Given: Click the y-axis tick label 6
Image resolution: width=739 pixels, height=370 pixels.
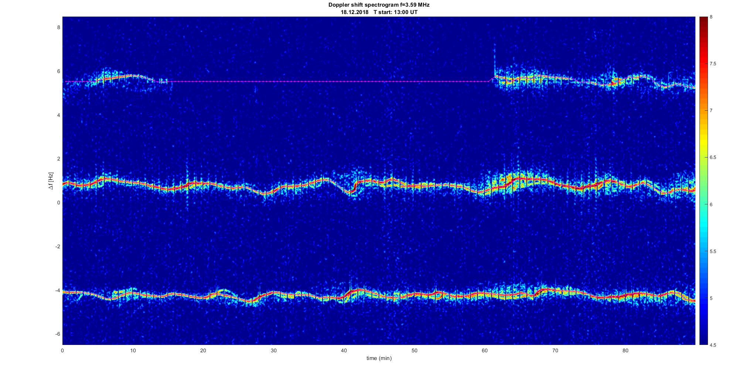Looking at the screenshot, I should pos(58,72).
